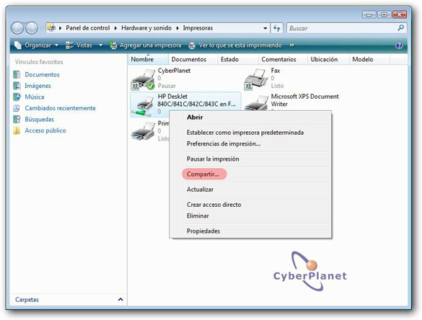Minimize the Impresoras window

pyautogui.click(x=369, y=14)
